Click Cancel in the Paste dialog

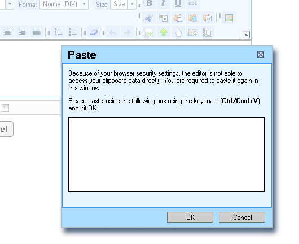242,217
